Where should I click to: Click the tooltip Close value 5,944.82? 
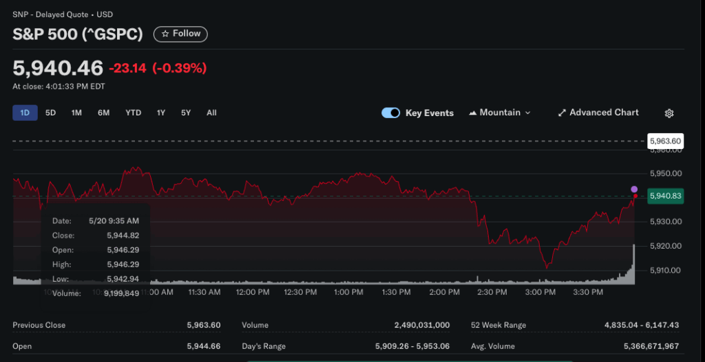123,236
